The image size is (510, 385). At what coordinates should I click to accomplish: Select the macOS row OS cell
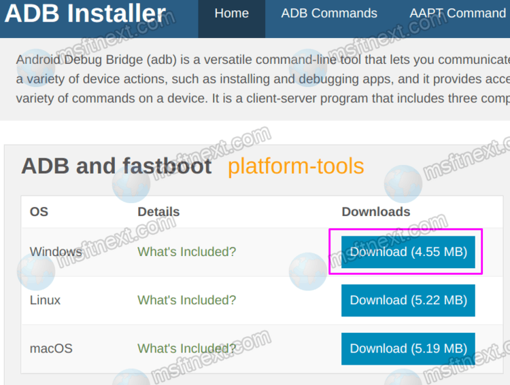51,348
